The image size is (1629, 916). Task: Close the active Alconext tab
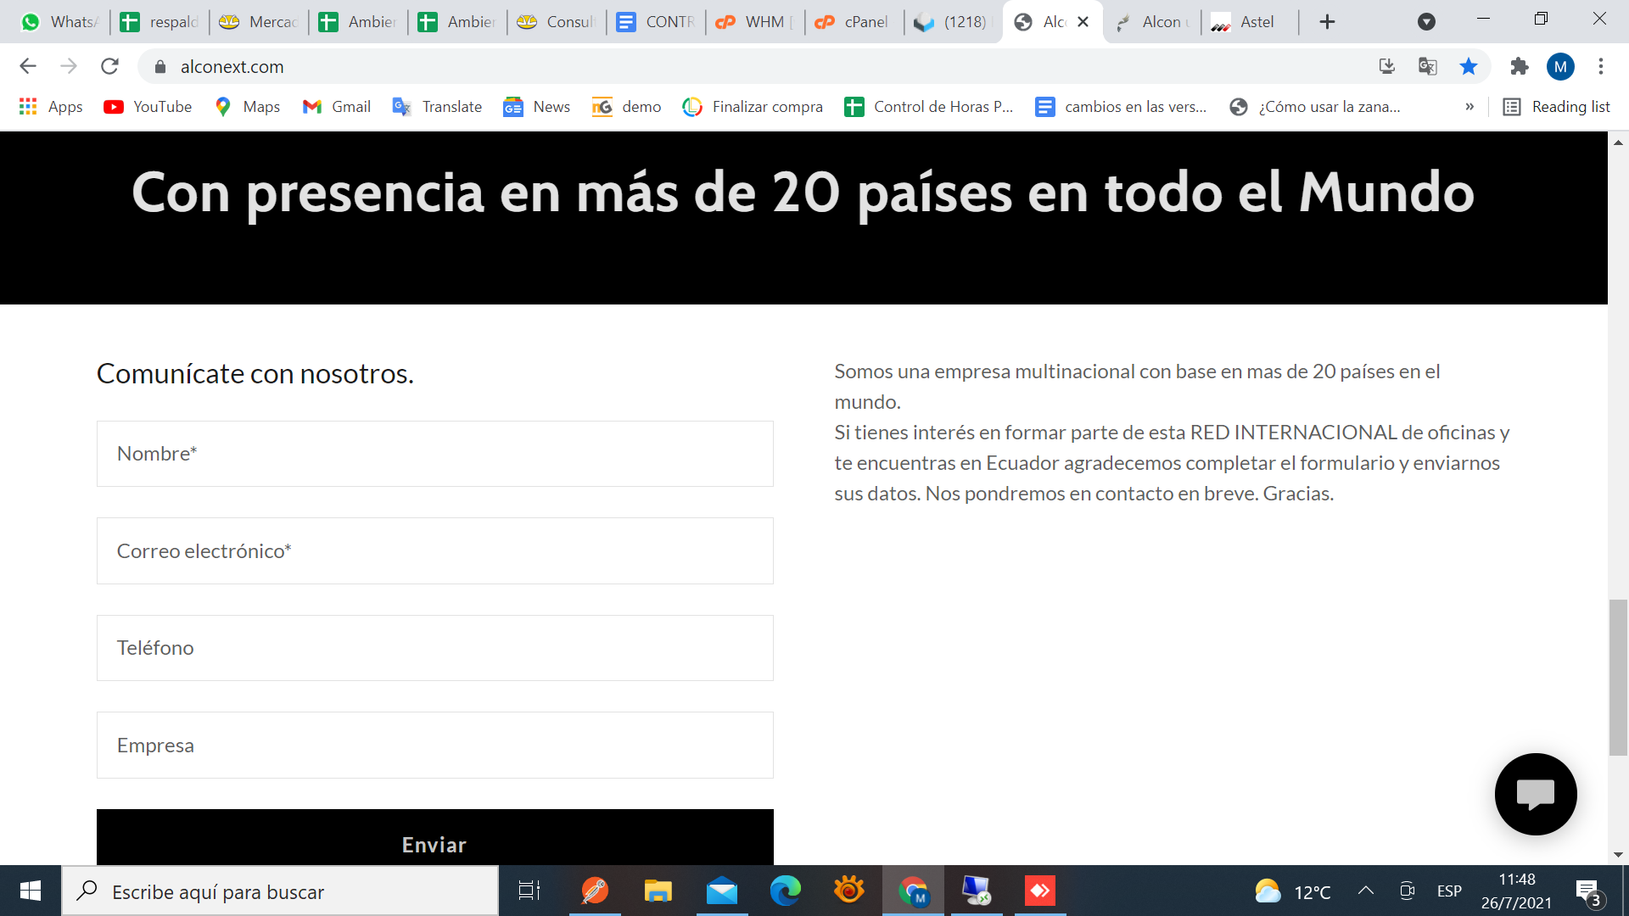coord(1083,22)
